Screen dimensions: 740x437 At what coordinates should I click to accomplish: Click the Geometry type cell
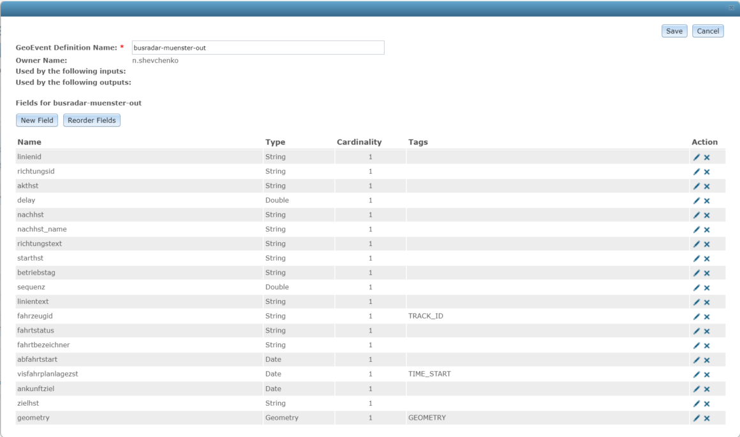[282, 418]
